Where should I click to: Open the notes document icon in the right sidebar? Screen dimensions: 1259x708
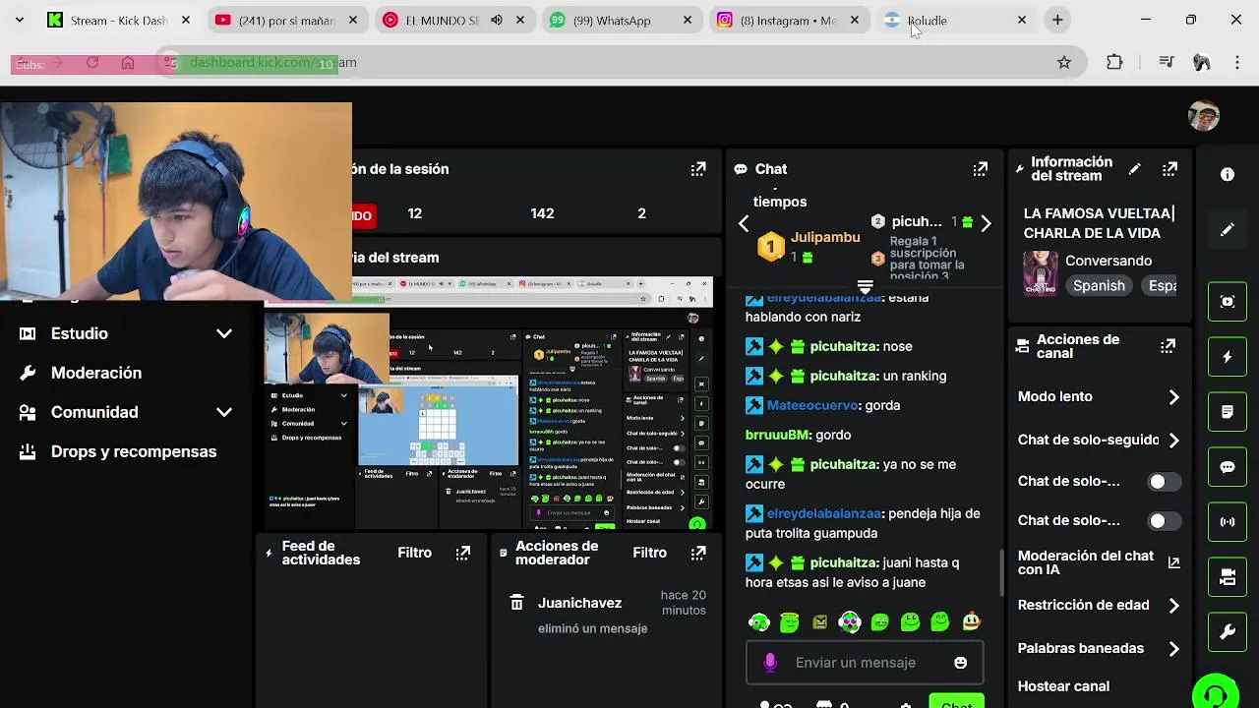click(x=1228, y=412)
